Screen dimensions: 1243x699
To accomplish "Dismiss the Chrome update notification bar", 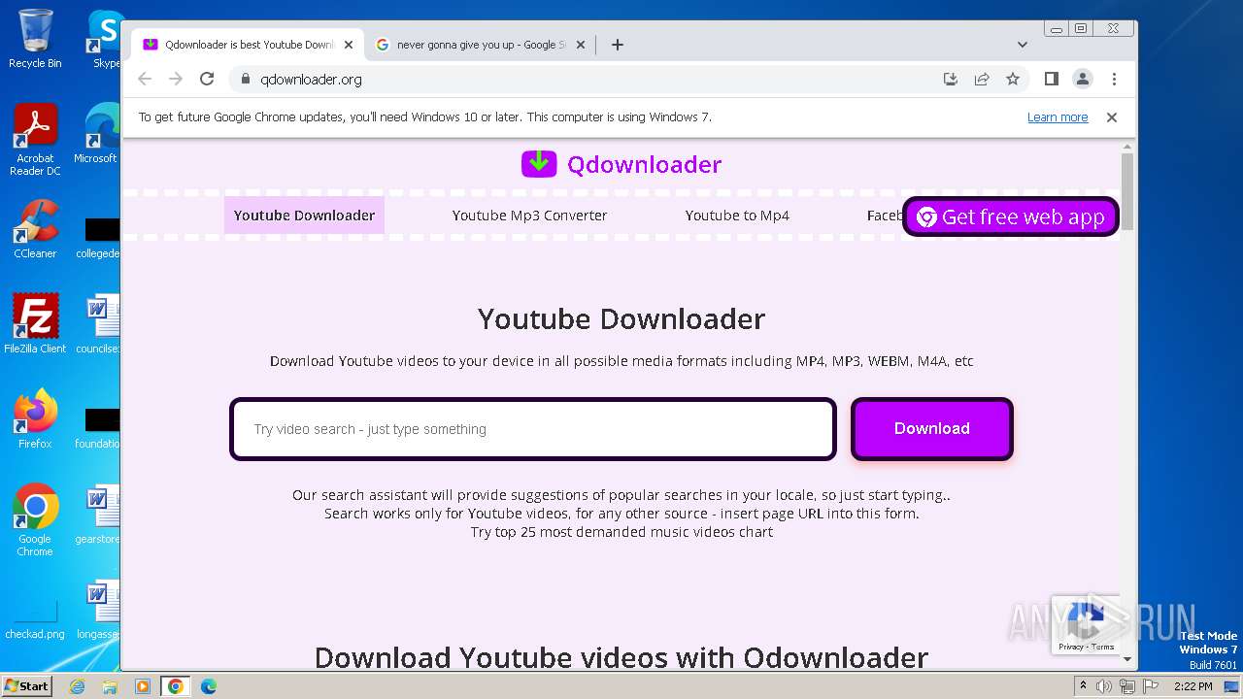I will pyautogui.click(x=1112, y=117).
